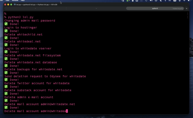The height and width of the screenshot is (118, 193).
Task: Select the first terminal tab
Action: point(35,8)
